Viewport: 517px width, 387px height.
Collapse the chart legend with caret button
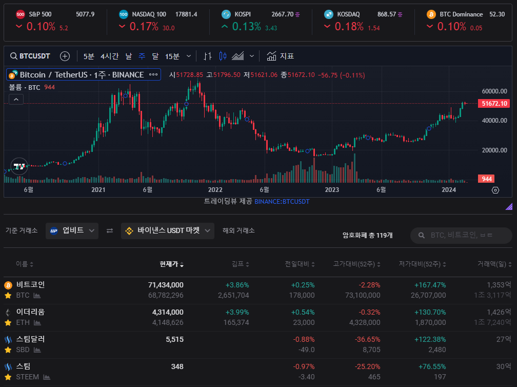(x=16, y=99)
